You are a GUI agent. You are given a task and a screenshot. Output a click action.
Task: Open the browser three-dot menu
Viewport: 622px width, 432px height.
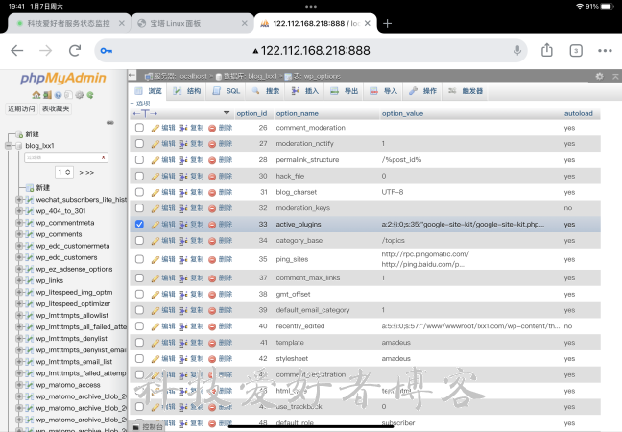point(605,51)
